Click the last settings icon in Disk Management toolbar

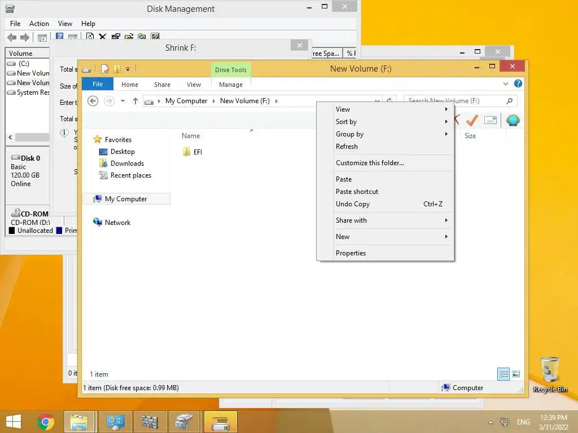tap(155, 37)
